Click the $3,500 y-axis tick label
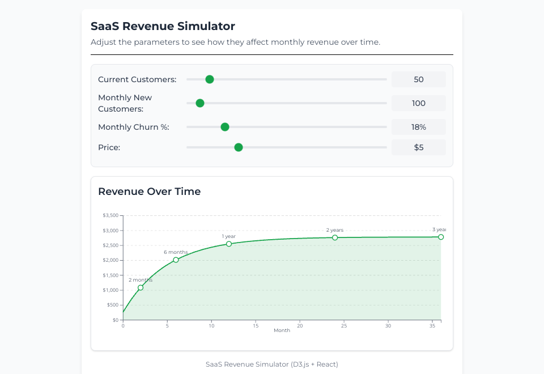Screen dimensions: 544x374 110,216
